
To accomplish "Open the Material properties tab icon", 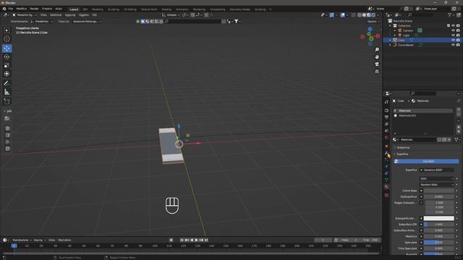I will click(386, 186).
